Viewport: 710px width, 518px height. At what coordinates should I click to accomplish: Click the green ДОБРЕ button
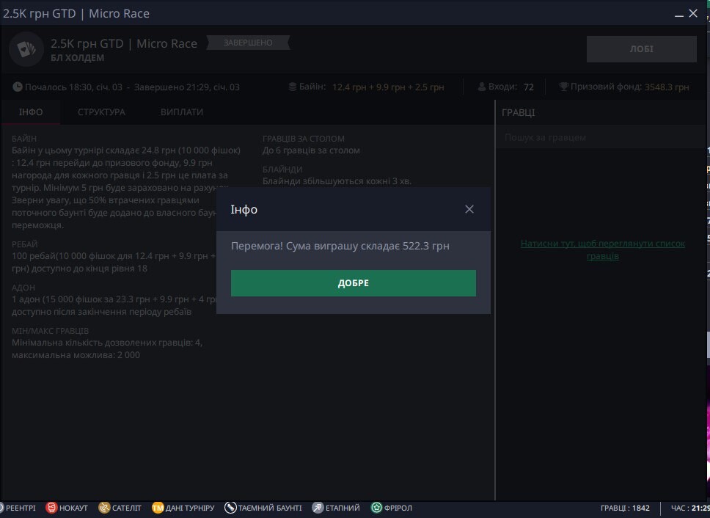[353, 283]
